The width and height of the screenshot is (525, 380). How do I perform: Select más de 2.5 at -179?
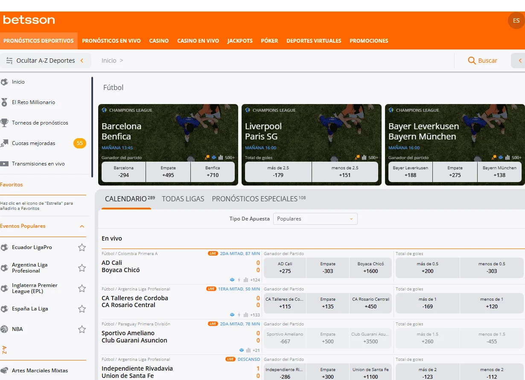click(x=278, y=172)
